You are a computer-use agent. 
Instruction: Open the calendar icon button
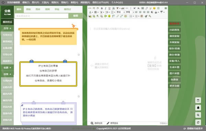(198, 100)
